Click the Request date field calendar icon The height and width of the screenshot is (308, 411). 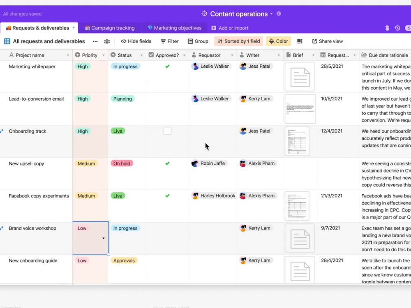pos(323,55)
